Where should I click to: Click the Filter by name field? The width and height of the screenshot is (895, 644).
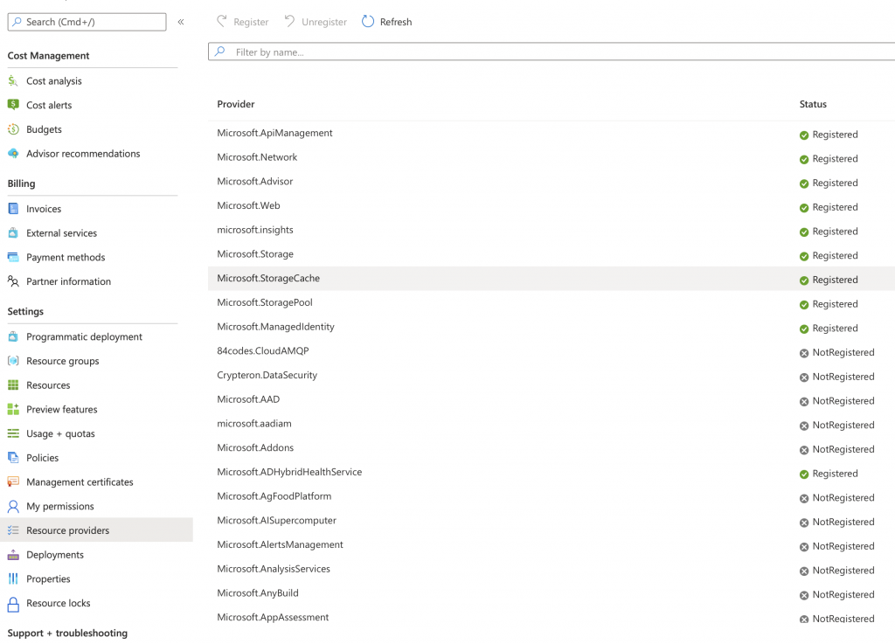pos(552,52)
